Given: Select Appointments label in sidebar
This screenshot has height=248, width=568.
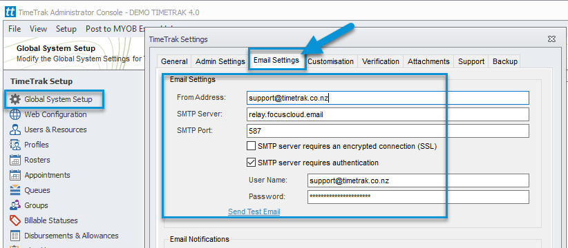Looking at the screenshot, I should [x=47, y=175].
